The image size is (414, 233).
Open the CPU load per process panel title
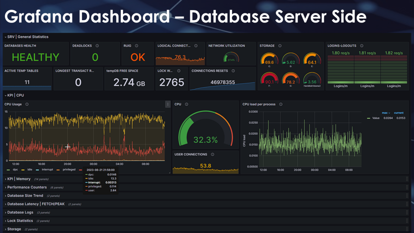259,104
